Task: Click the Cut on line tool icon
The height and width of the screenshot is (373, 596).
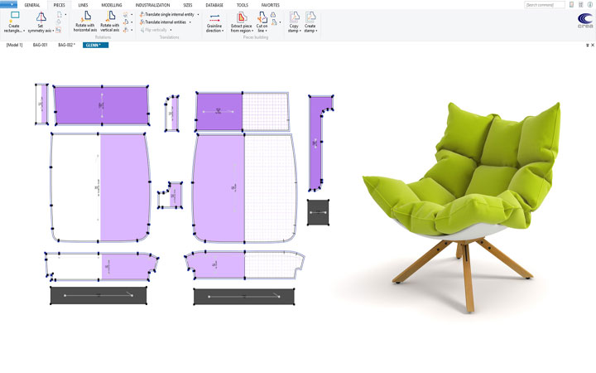Action: coord(262,17)
